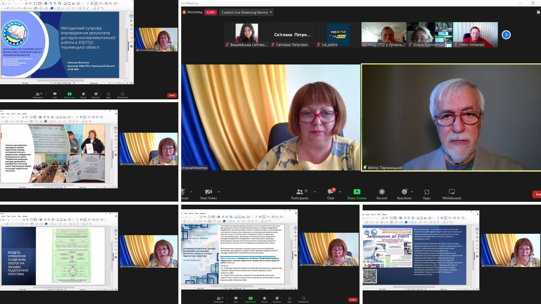Toggle the mute microphone icon at far left
This screenshot has width=541, height=304.
pyautogui.click(x=183, y=192)
